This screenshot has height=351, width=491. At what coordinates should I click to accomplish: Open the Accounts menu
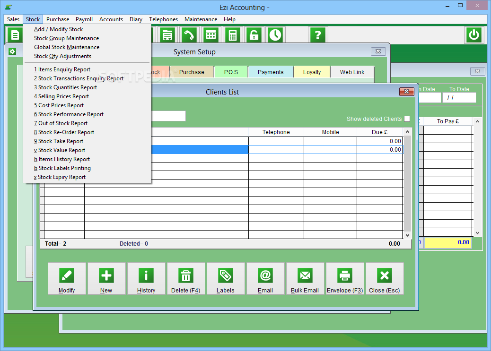pyautogui.click(x=111, y=19)
